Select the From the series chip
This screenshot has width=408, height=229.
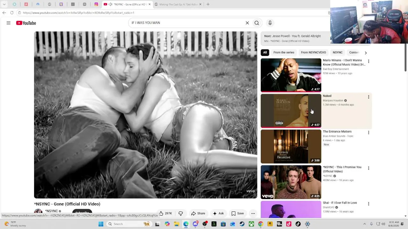coord(284,52)
